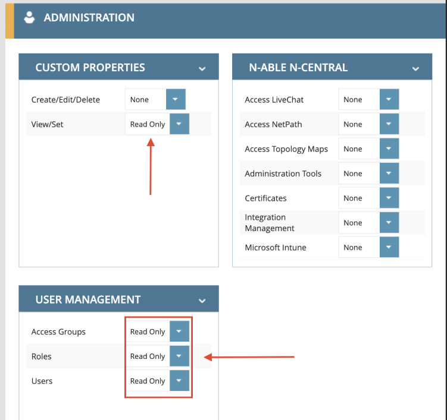Click the Administration user icon
This screenshot has height=420, width=447.
pos(29,18)
